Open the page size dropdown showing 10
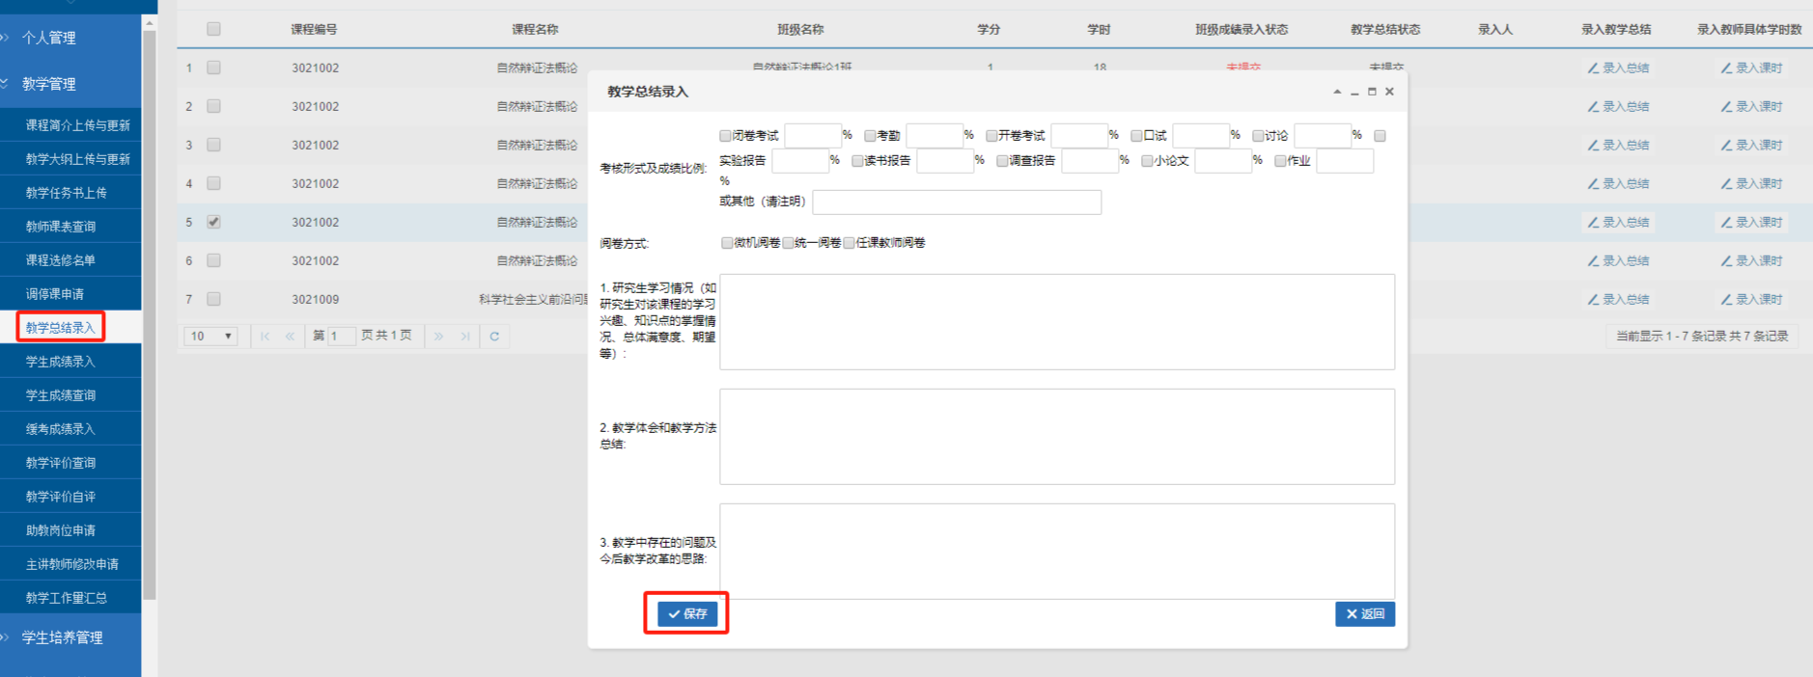 (210, 337)
